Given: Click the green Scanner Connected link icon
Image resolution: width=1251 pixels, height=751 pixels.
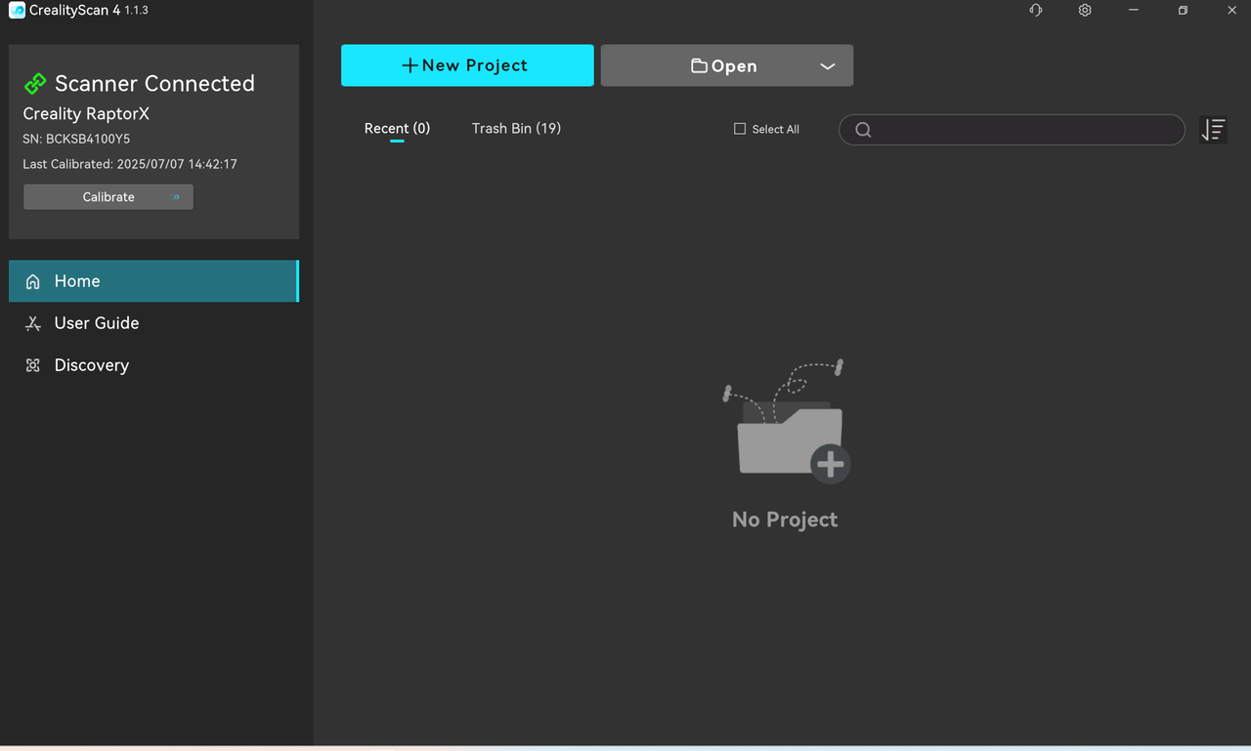Looking at the screenshot, I should click(x=35, y=84).
